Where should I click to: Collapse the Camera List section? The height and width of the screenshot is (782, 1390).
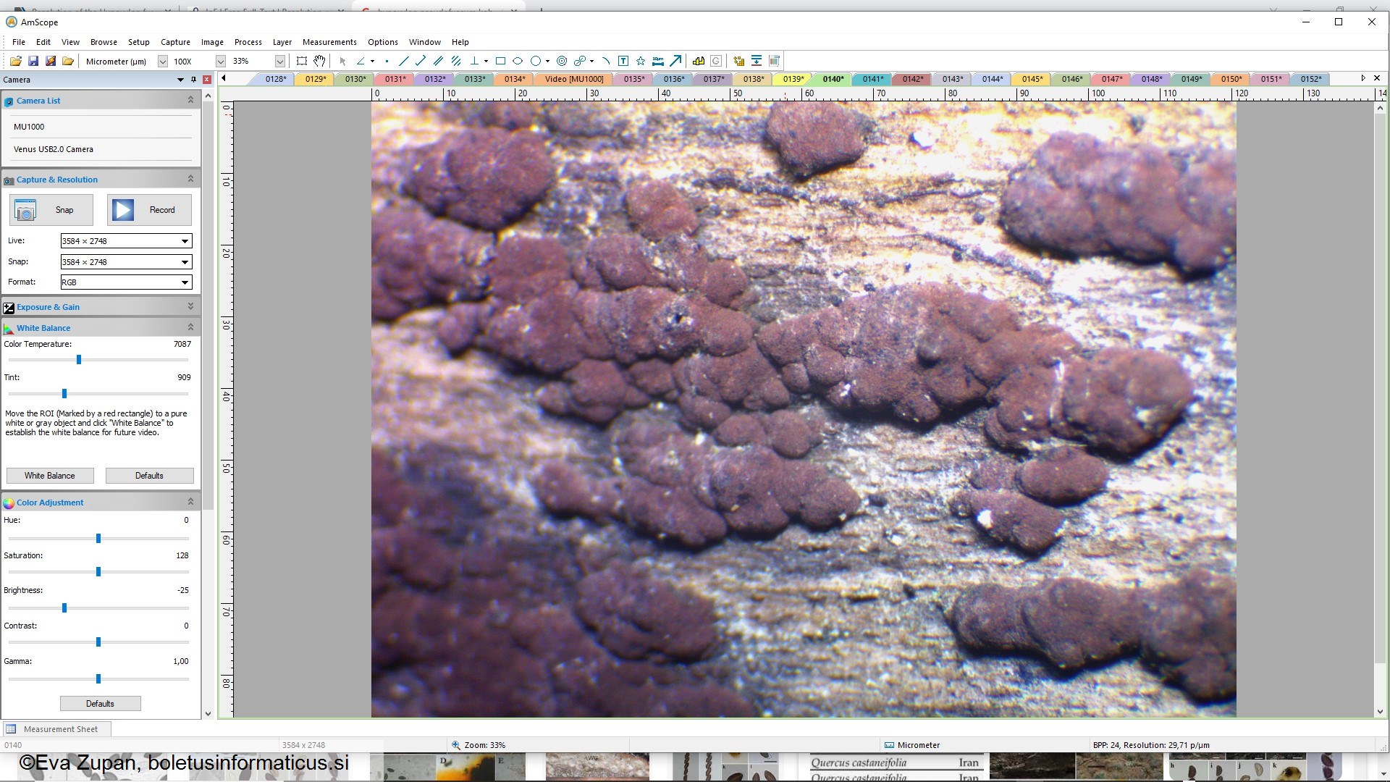pos(190,100)
